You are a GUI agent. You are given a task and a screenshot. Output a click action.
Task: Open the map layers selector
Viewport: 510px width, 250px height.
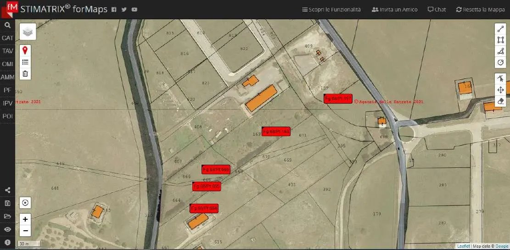click(x=28, y=32)
